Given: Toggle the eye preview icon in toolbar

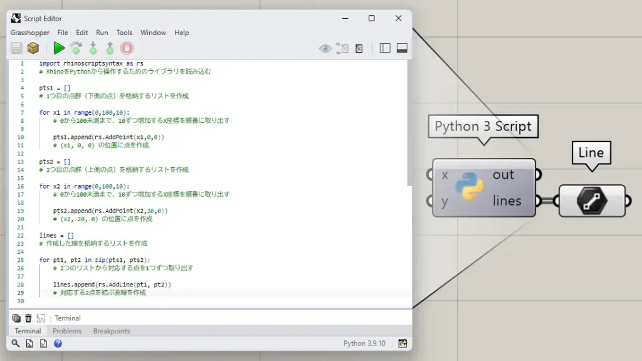Looking at the screenshot, I should [x=325, y=48].
